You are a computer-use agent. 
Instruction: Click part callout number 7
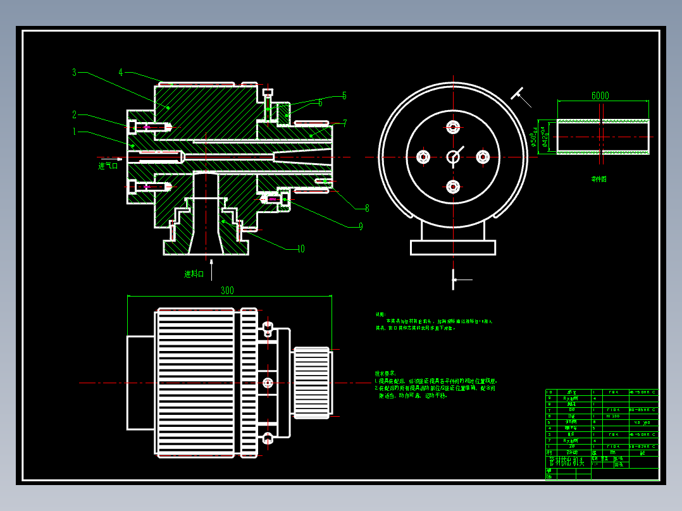point(345,123)
